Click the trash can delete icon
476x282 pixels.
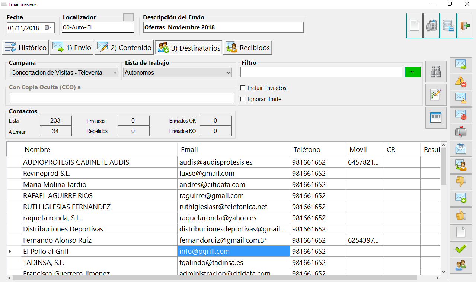click(431, 26)
